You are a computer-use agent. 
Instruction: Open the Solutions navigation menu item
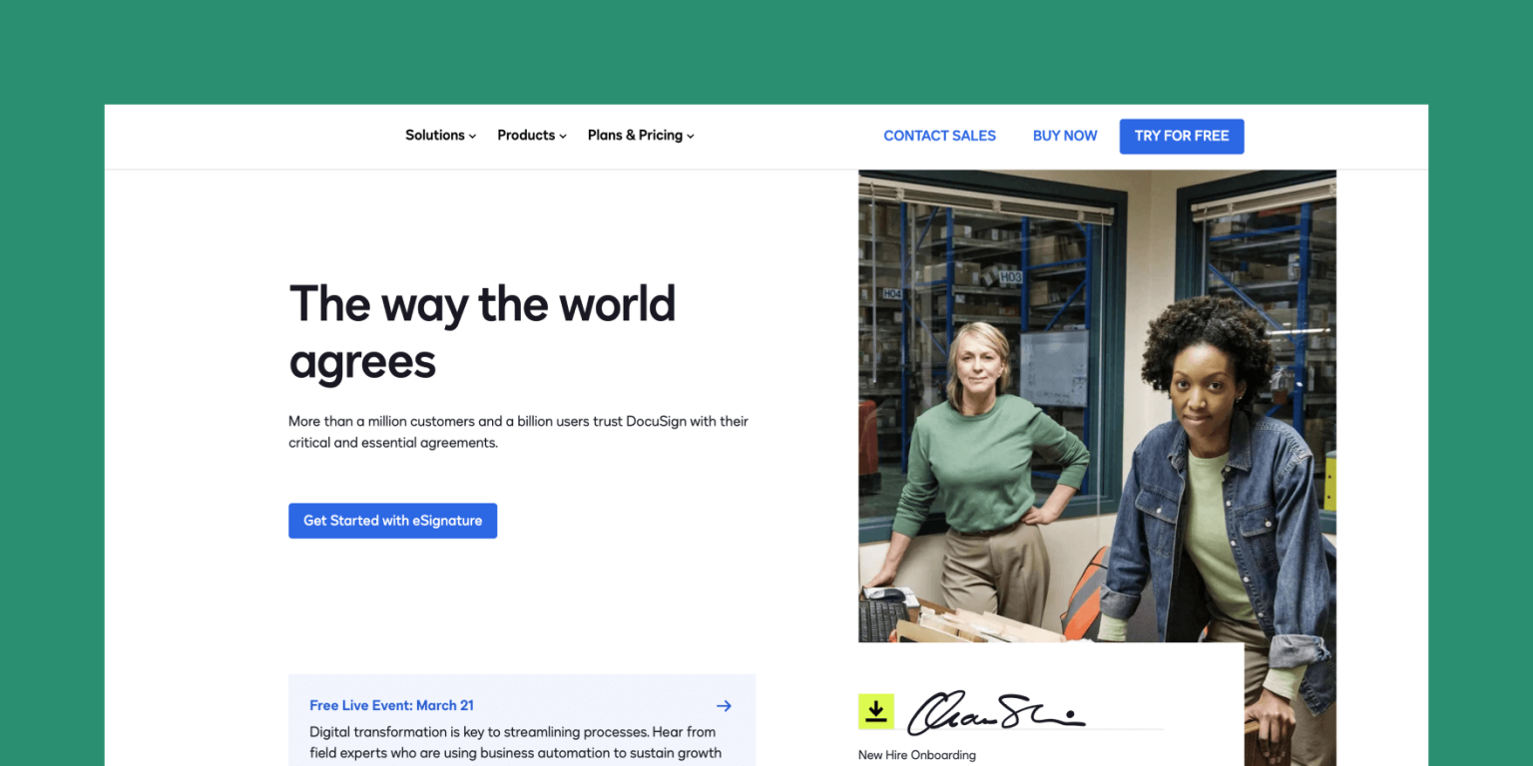click(434, 135)
